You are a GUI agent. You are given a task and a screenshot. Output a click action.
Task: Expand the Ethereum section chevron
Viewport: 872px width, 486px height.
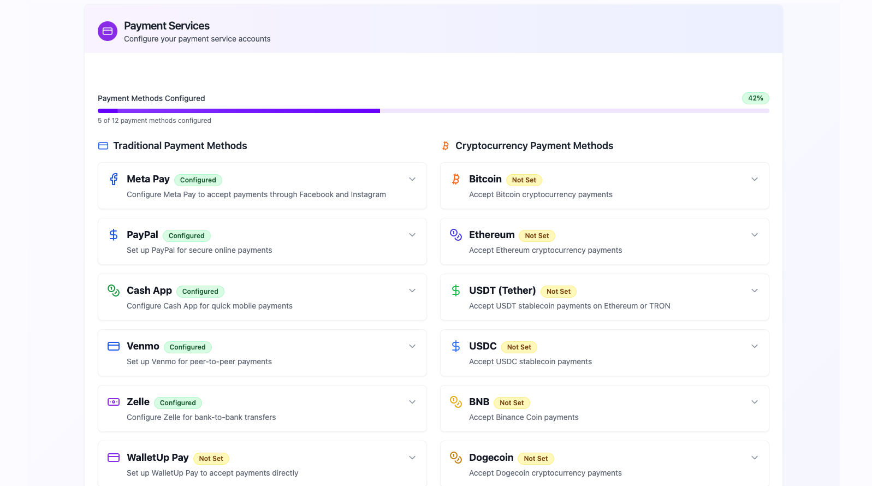[755, 235]
